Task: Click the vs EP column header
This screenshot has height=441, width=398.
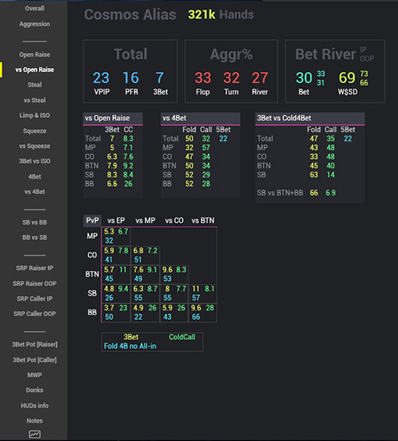Action: pyautogui.click(x=116, y=220)
